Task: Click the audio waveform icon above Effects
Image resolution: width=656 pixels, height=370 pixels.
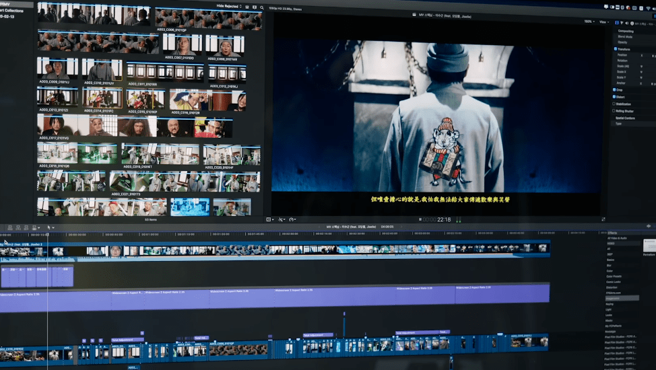Action: point(649,226)
